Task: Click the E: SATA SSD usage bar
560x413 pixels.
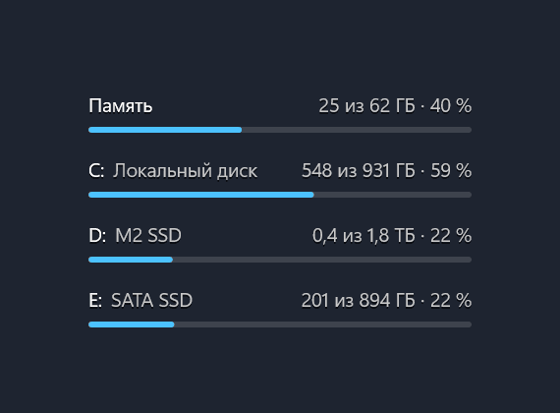Action: [x=280, y=324]
